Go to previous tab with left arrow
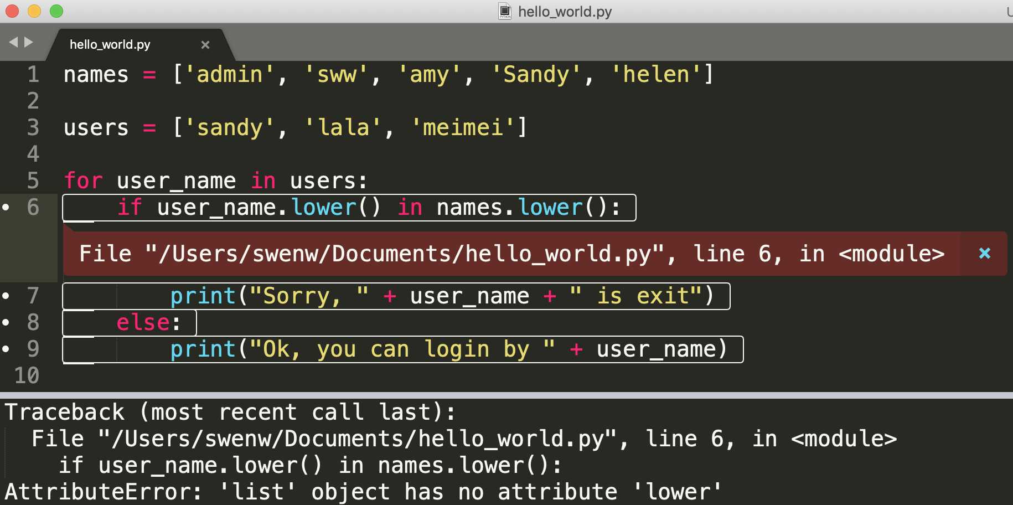The height and width of the screenshot is (505, 1013). 13,42
